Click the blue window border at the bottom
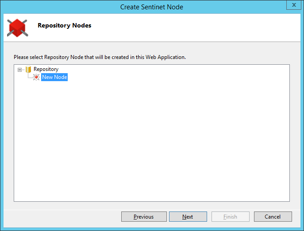The width and height of the screenshot is (304, 231). 152,229
